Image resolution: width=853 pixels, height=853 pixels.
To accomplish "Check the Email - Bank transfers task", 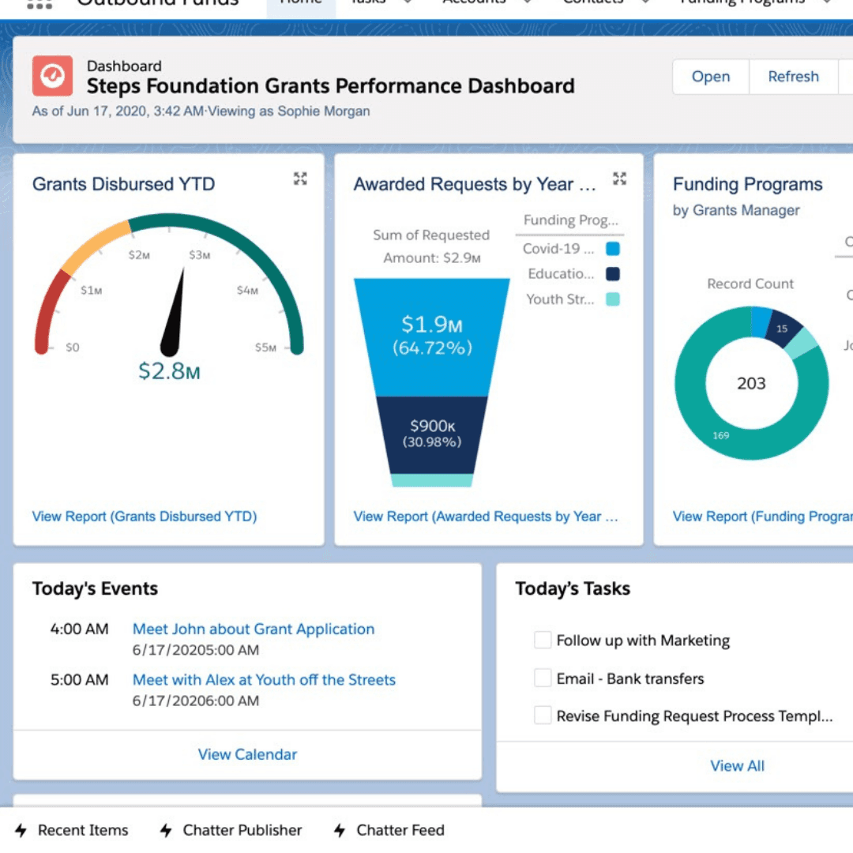I will click(x=543, y=678).
